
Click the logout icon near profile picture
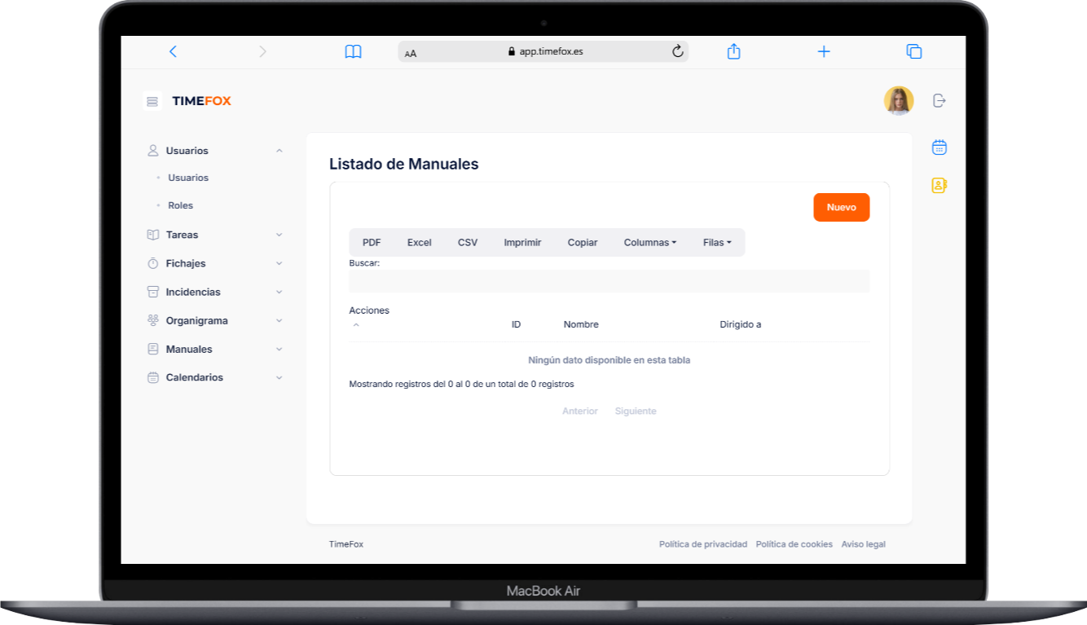[x=939, y=100]
